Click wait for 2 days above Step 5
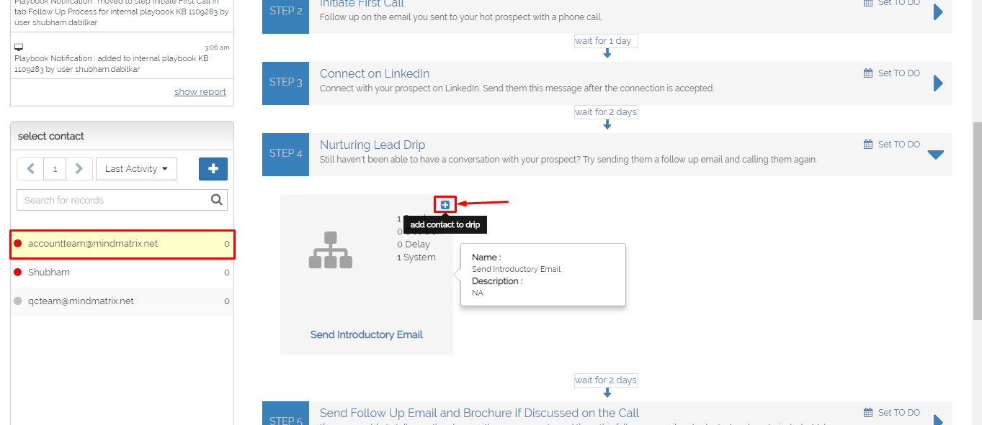The width and height of the screenshot is (982, 425). [606, 380]
